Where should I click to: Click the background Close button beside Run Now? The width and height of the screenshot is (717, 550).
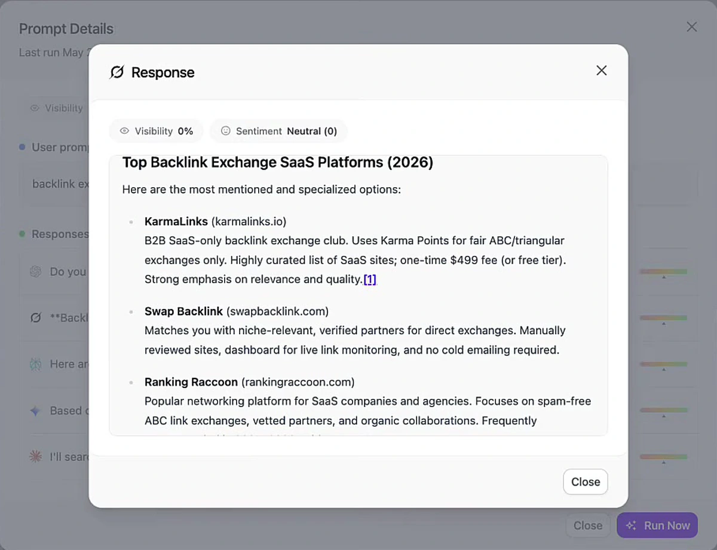[x=588, y=525]
